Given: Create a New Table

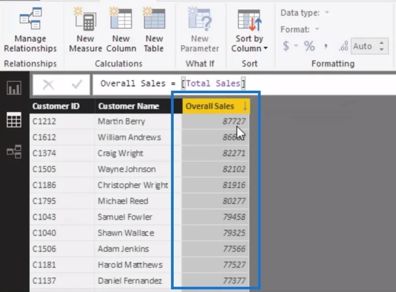Looking at the screenshot, I should click(x=154, y=30).
